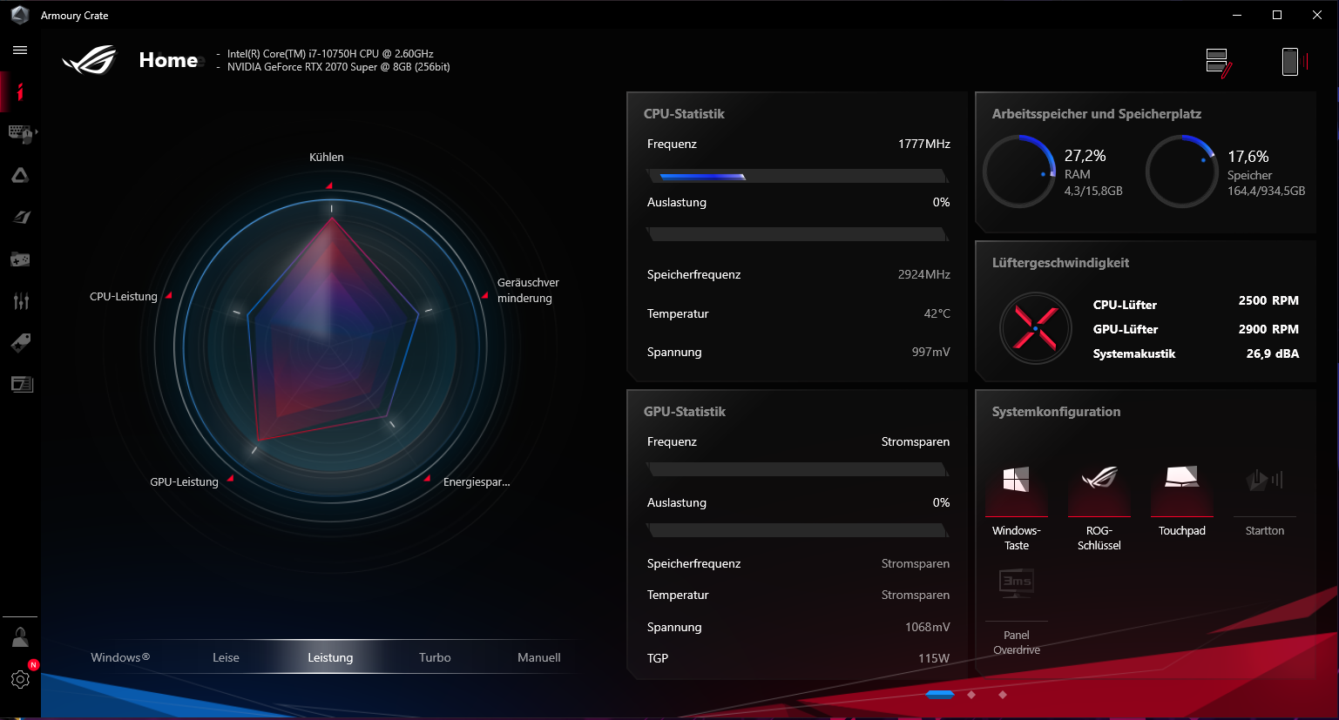Click the CPU-Statistik panel heading
This screenshot has width=1339, height=720.
pos(684,114)
